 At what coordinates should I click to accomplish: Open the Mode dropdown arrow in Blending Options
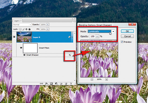(113, 31)
